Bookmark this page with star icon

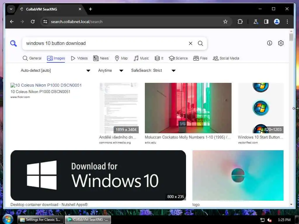tap(225, 22)
